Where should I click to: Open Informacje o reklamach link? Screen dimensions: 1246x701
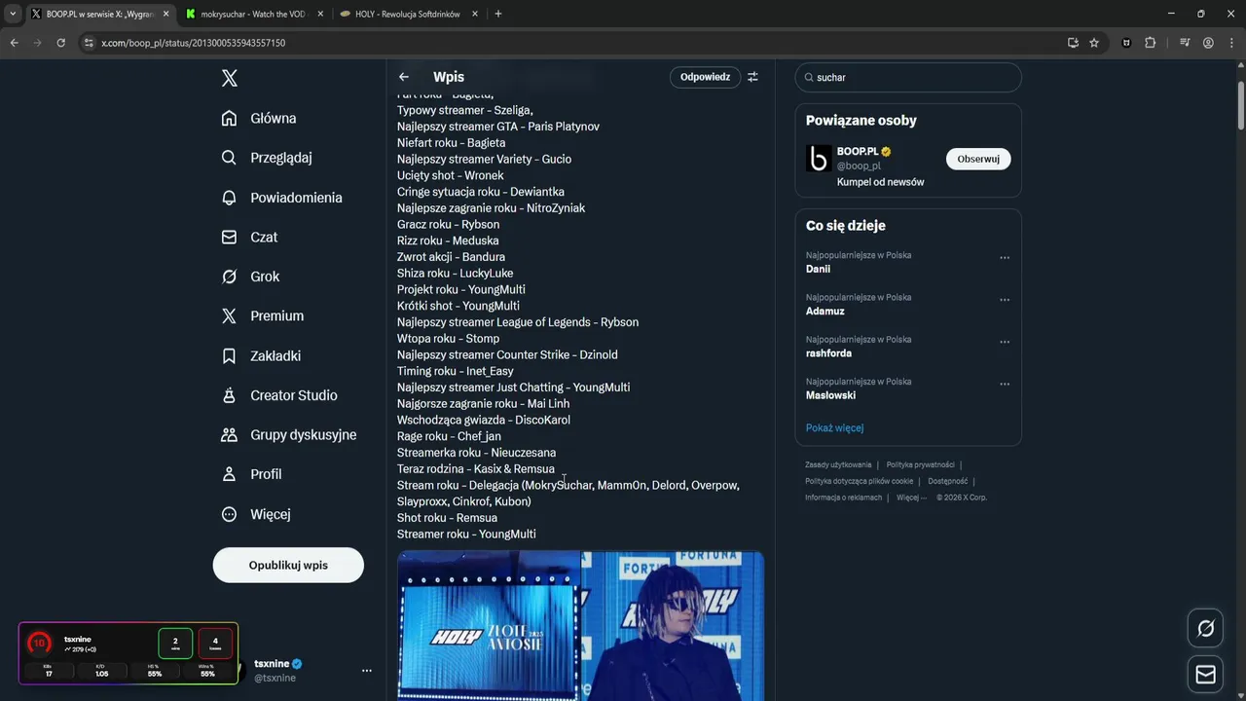[x=843, y=498]
